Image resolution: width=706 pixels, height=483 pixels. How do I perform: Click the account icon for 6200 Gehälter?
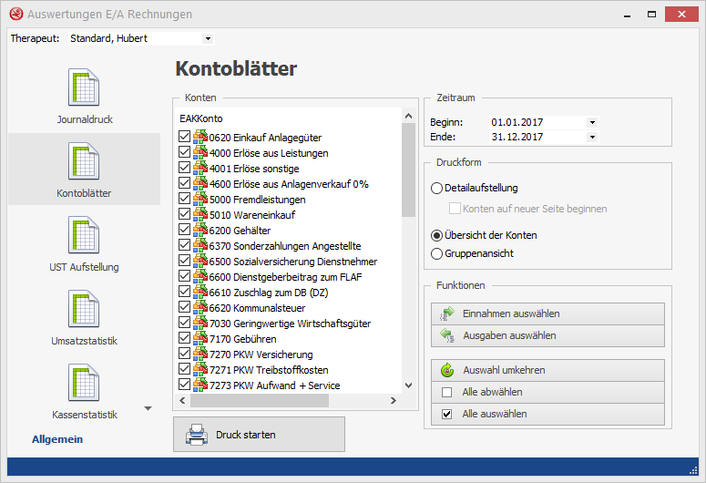[200, 231]
